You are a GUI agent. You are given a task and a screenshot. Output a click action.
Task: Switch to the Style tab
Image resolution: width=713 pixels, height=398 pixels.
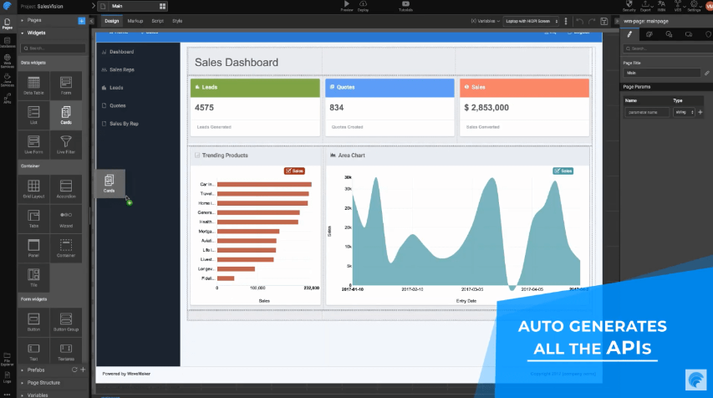177,21
